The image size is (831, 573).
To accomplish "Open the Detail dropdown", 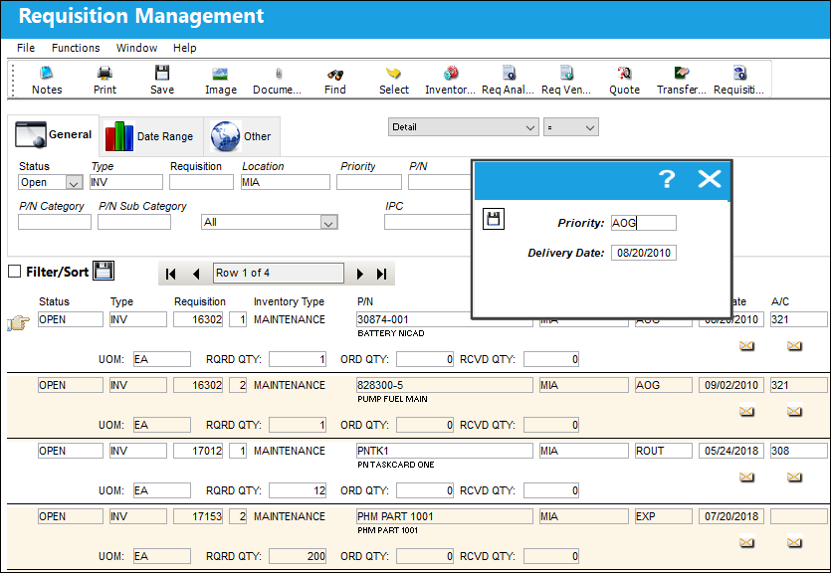I will pos(463,127).
